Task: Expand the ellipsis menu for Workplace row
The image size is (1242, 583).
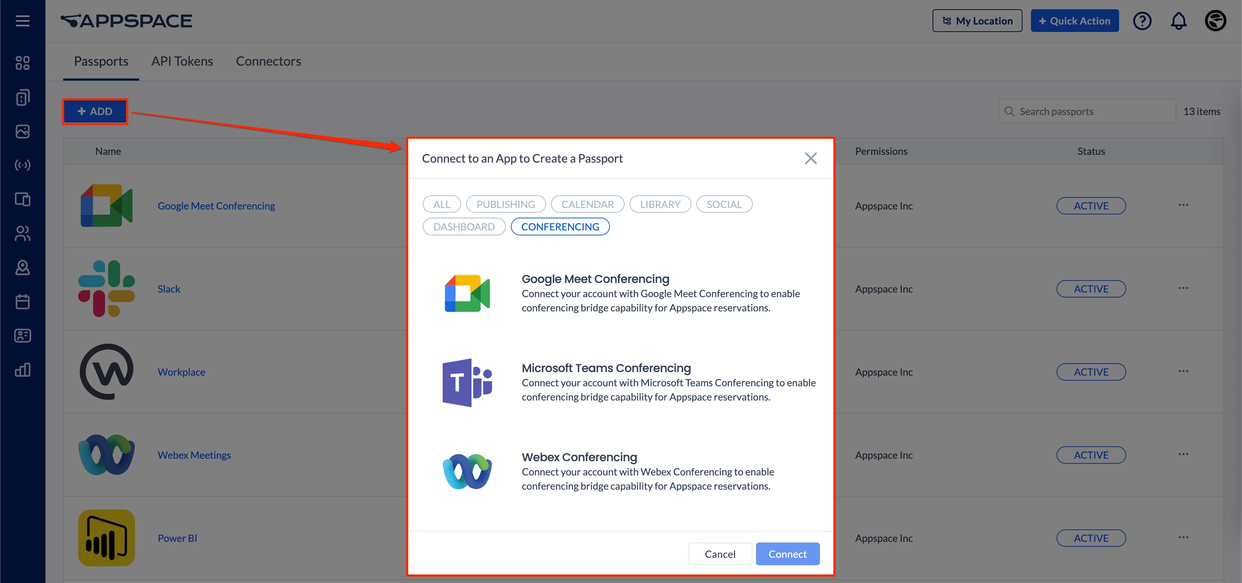Action: click(1183, 371)
